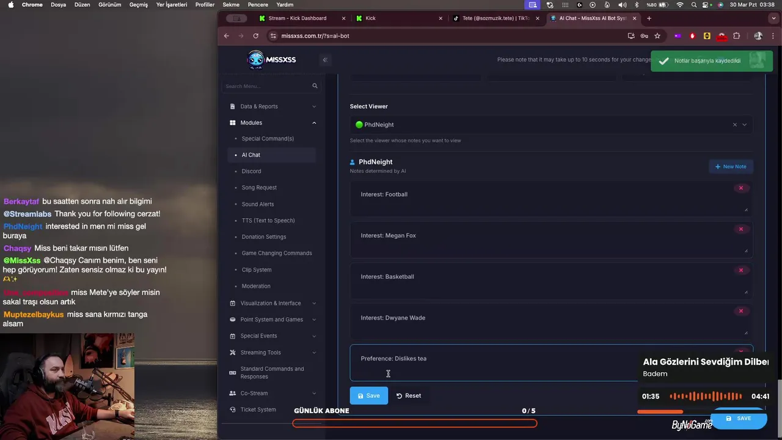
Task: Open the Discord module
Action: pos(251,172)
